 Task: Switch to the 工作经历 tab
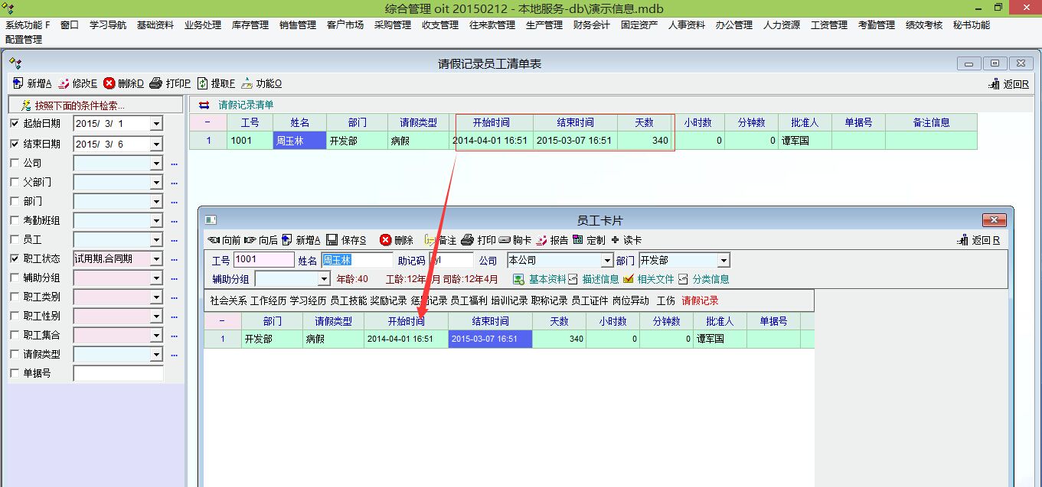click(267, 300)
